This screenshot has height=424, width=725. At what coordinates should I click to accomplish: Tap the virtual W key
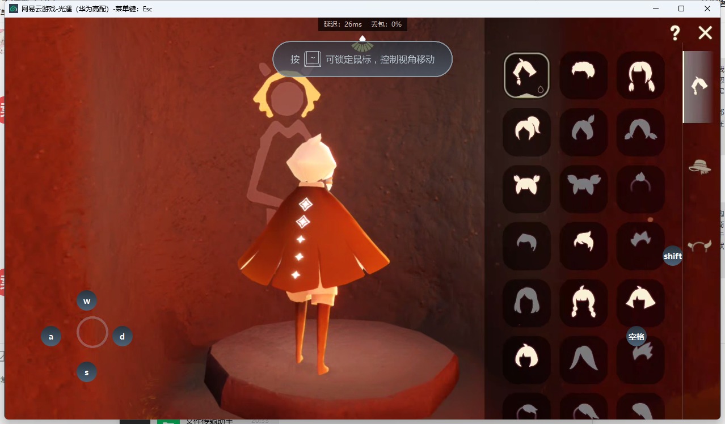tap(87, 300)
